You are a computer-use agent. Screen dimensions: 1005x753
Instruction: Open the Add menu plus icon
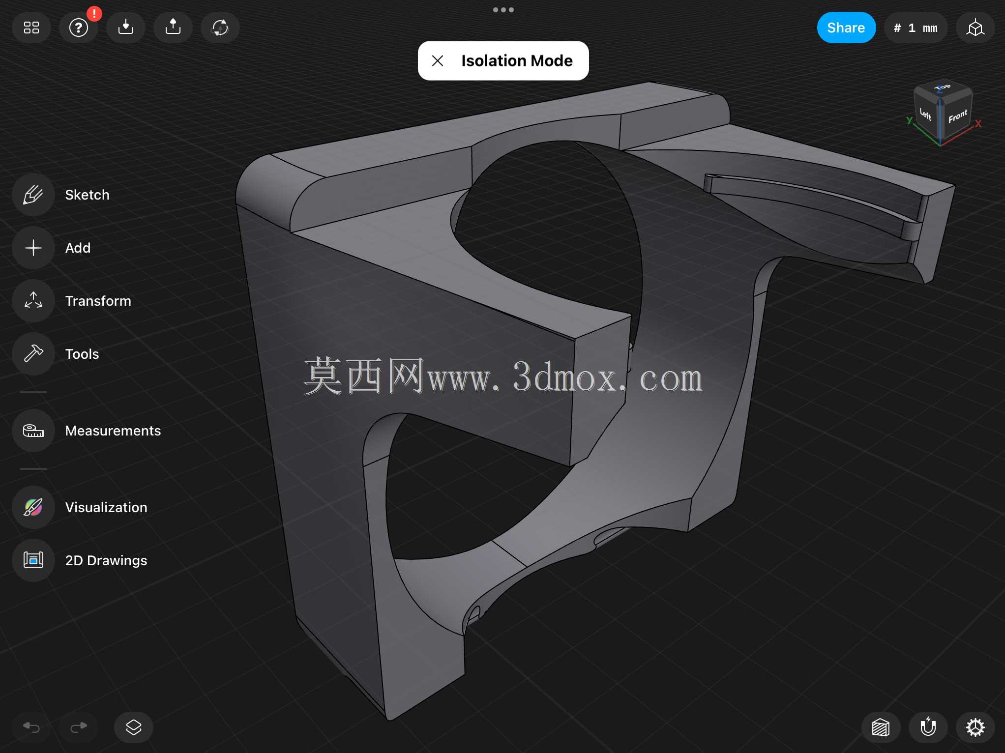33,248
